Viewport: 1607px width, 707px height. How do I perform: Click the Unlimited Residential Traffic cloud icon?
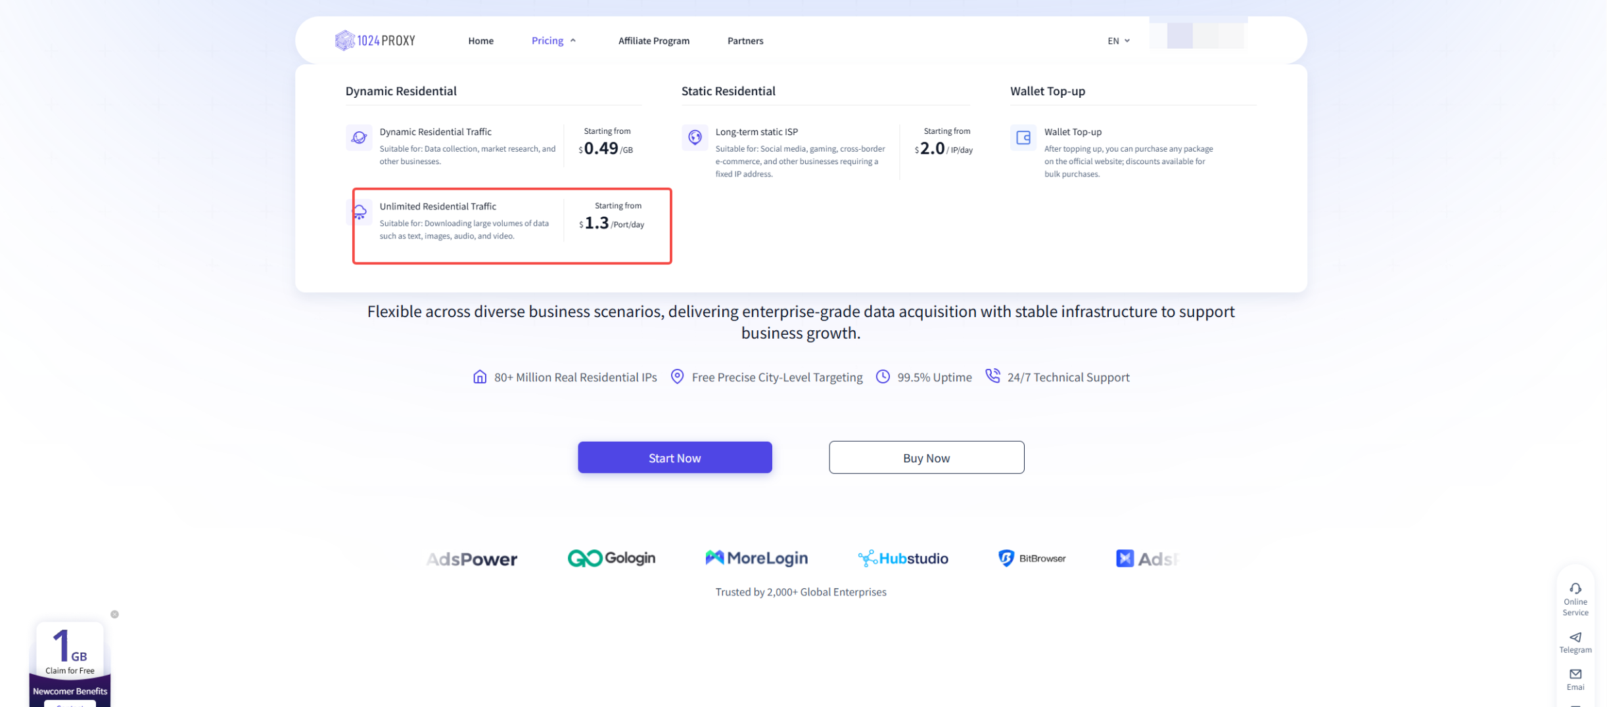(x=360, y=212)
